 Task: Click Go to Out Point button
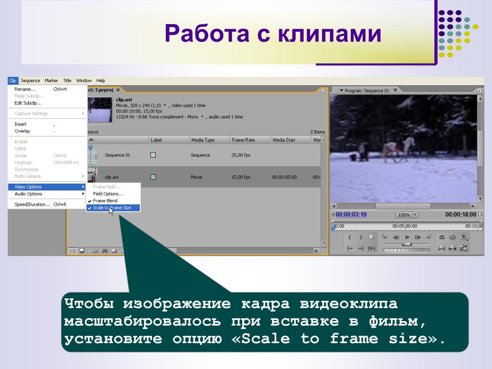pyautogui.click(x=361, y=248)
